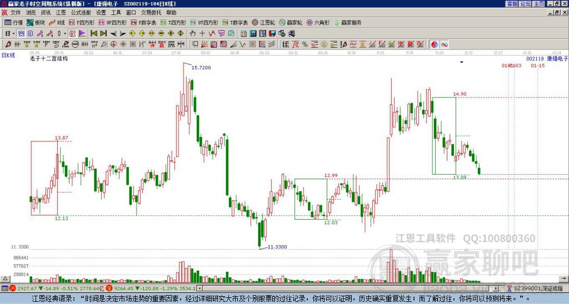Click the black left arrow icon

pyautogui.click(x=113, y=34)
